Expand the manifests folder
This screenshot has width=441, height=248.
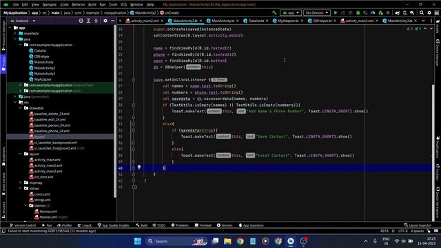coord(15,34)
